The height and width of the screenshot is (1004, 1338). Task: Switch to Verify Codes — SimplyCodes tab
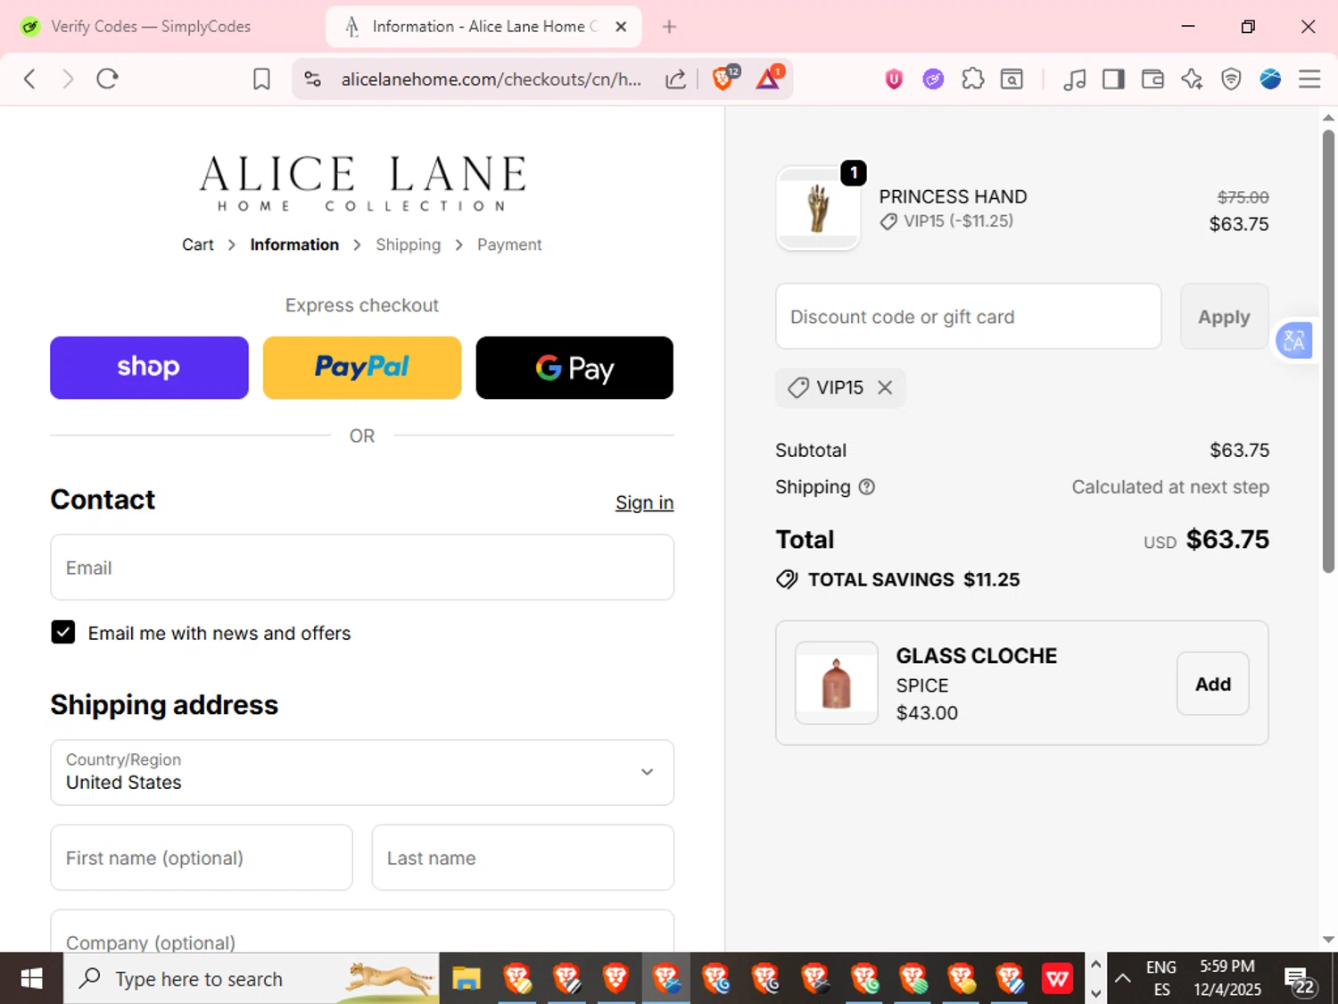pos(150,27)
